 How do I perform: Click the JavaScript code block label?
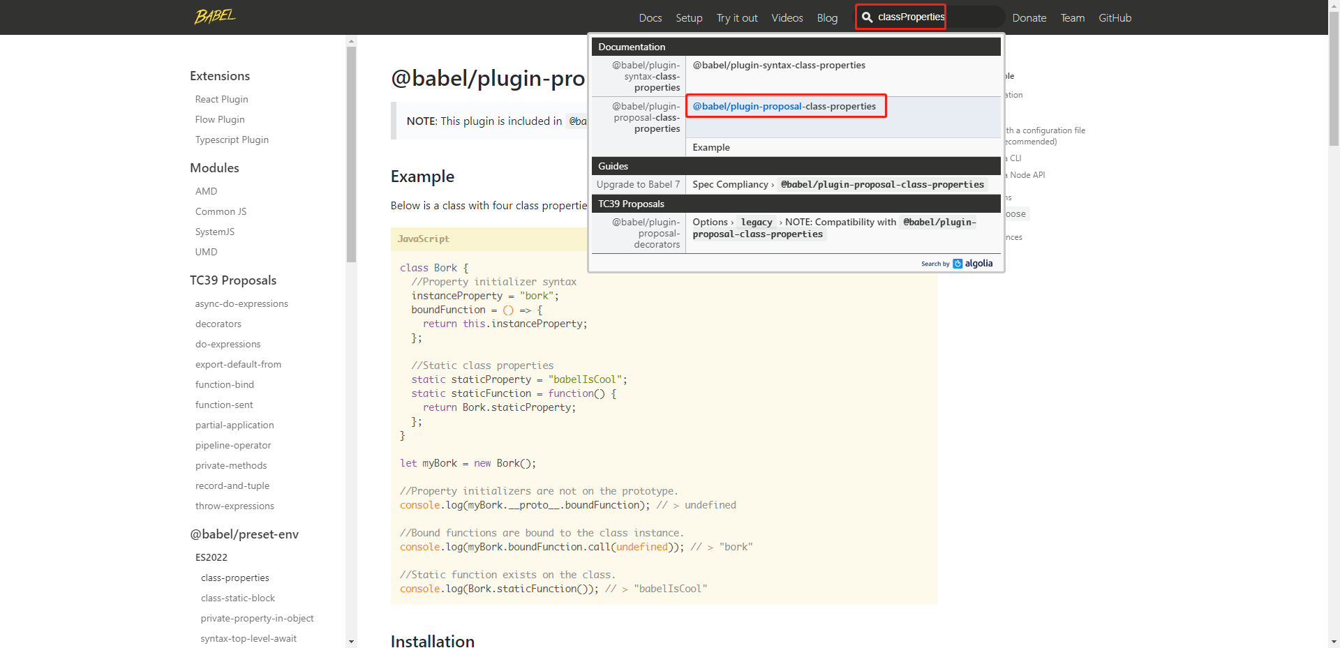[x=424, y=239]
